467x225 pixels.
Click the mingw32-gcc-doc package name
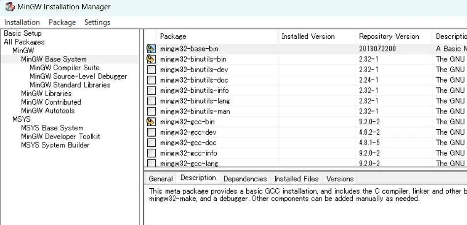click(x=188, y=143)
